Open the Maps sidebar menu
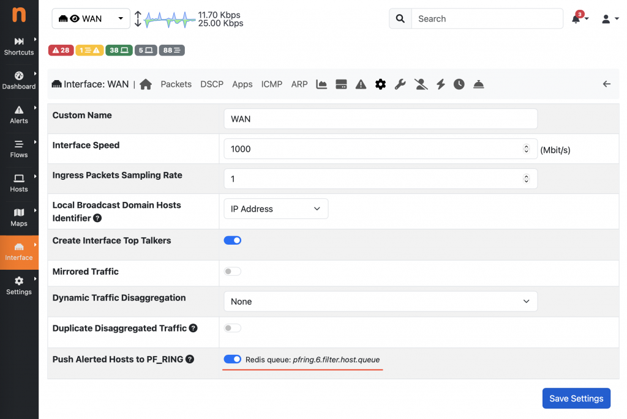The height and width of the screenshot is (419, 627). (x=19, y=218)
